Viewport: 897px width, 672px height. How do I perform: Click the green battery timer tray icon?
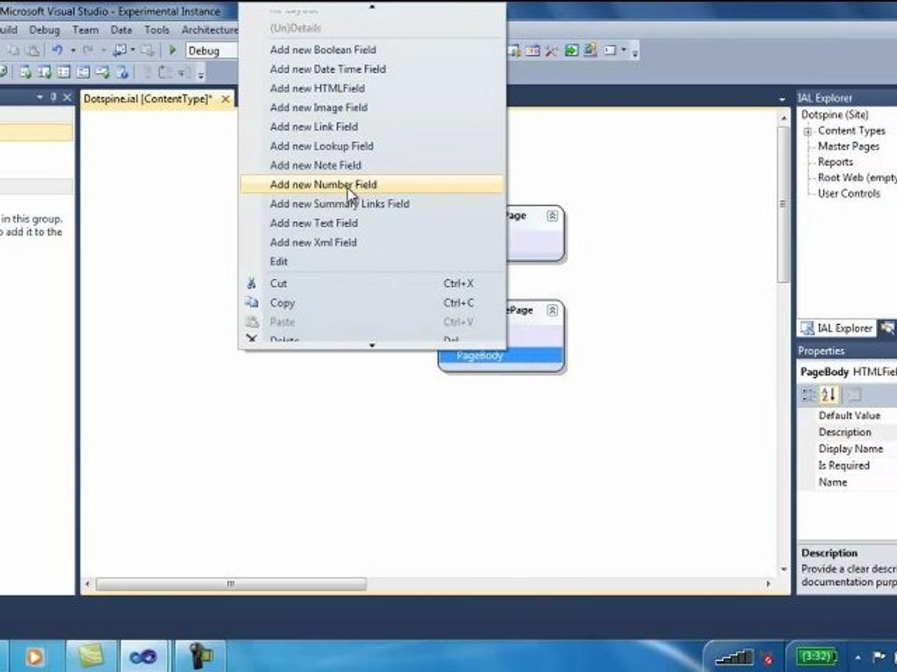click(x=817, y=656)
